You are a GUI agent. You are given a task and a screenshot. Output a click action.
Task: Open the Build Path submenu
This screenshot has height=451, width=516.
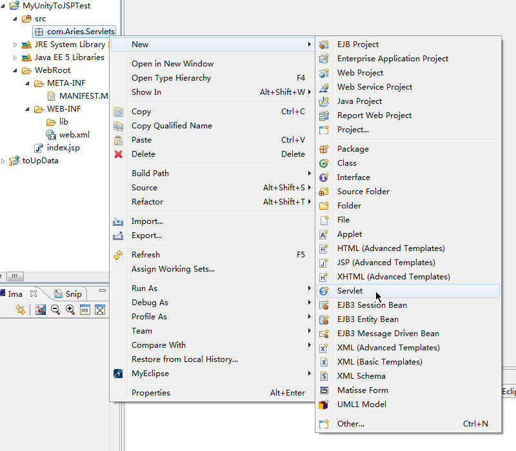pos(213,174)
